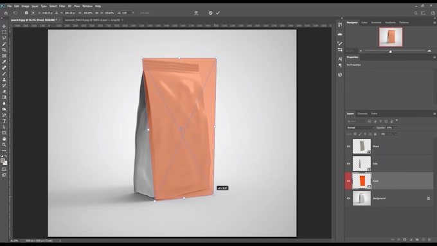The image size is (437, 246).
Task: Select the Hand tool
Action: 4,139
